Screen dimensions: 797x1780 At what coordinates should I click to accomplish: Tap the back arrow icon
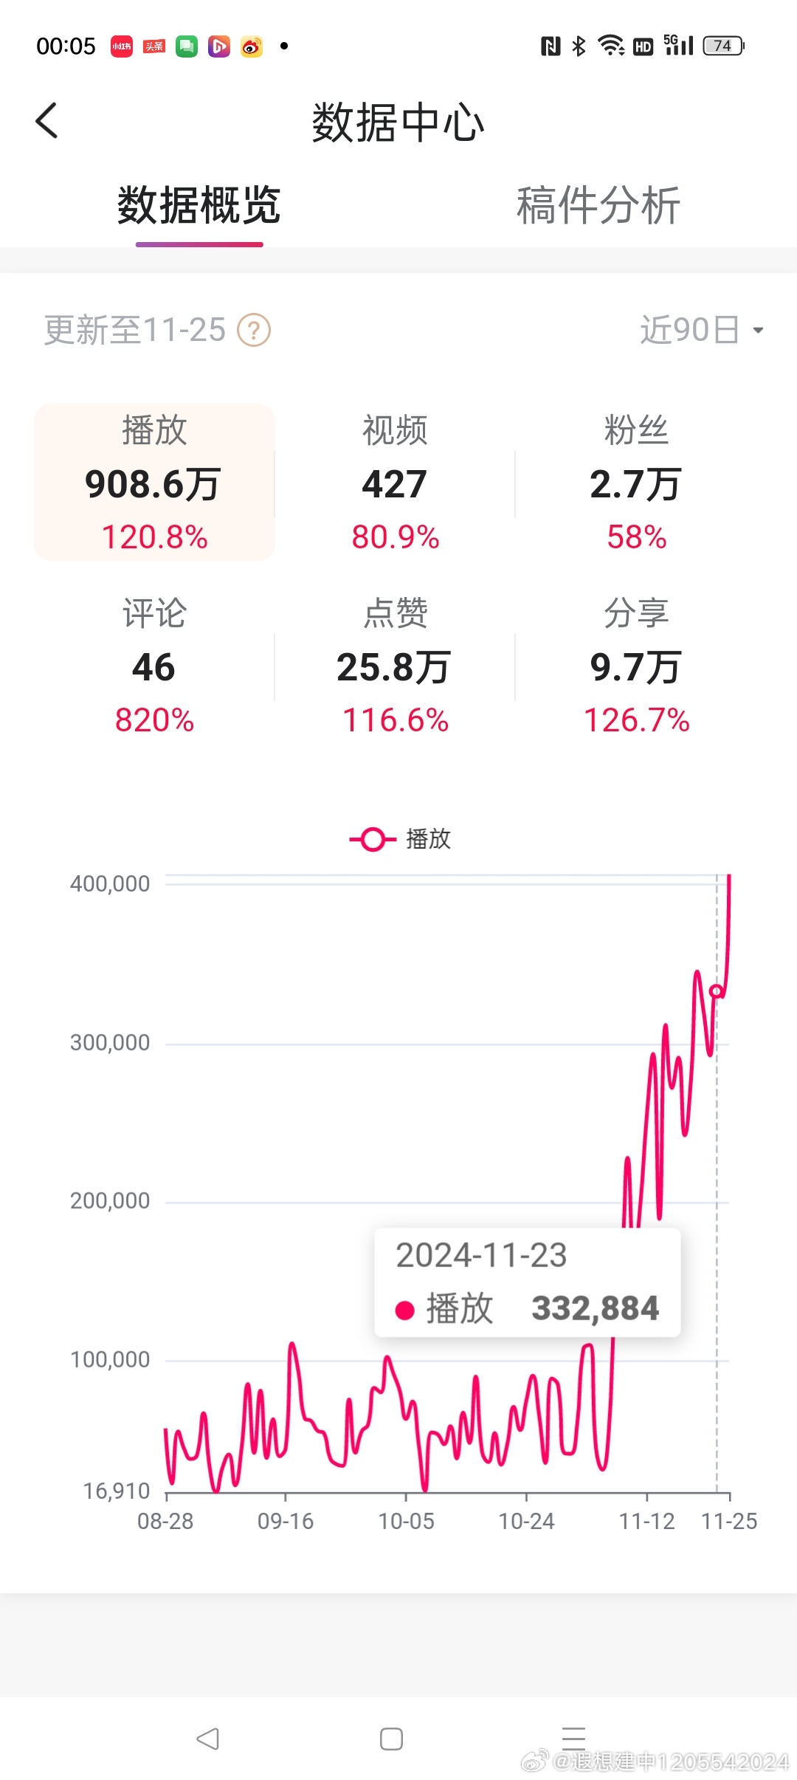[46, 120]
